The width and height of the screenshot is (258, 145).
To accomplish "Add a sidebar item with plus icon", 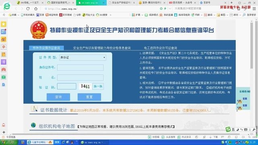I will pos(4,132).
